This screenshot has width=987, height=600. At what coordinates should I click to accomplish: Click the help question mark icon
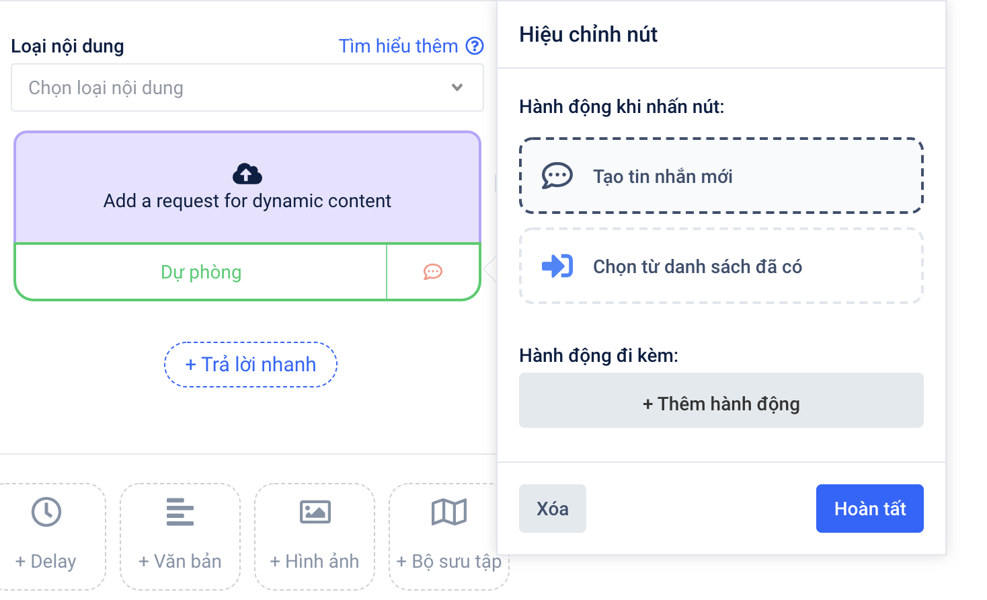pos(475,46)
